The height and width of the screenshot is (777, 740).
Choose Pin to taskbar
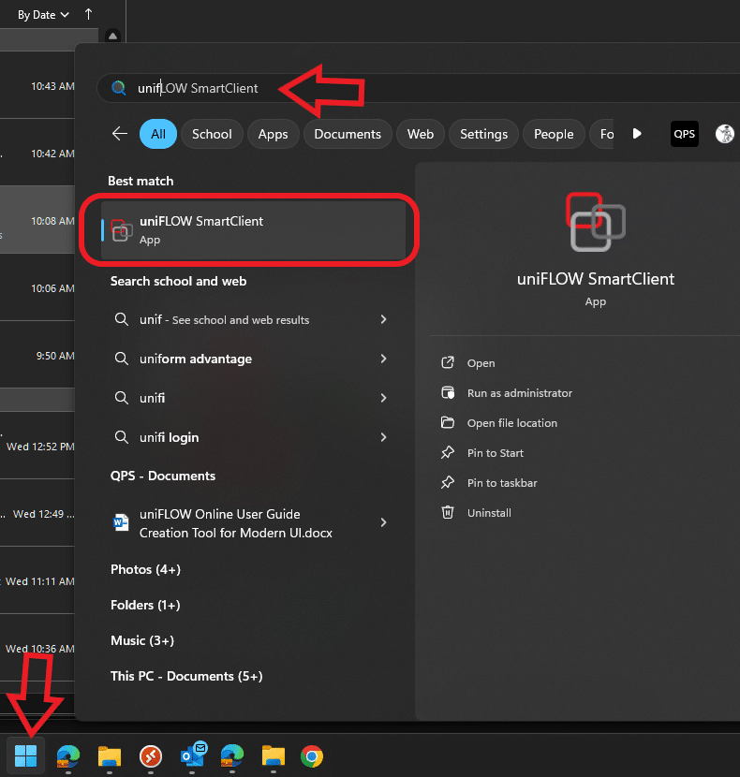(x=502, y=483)
